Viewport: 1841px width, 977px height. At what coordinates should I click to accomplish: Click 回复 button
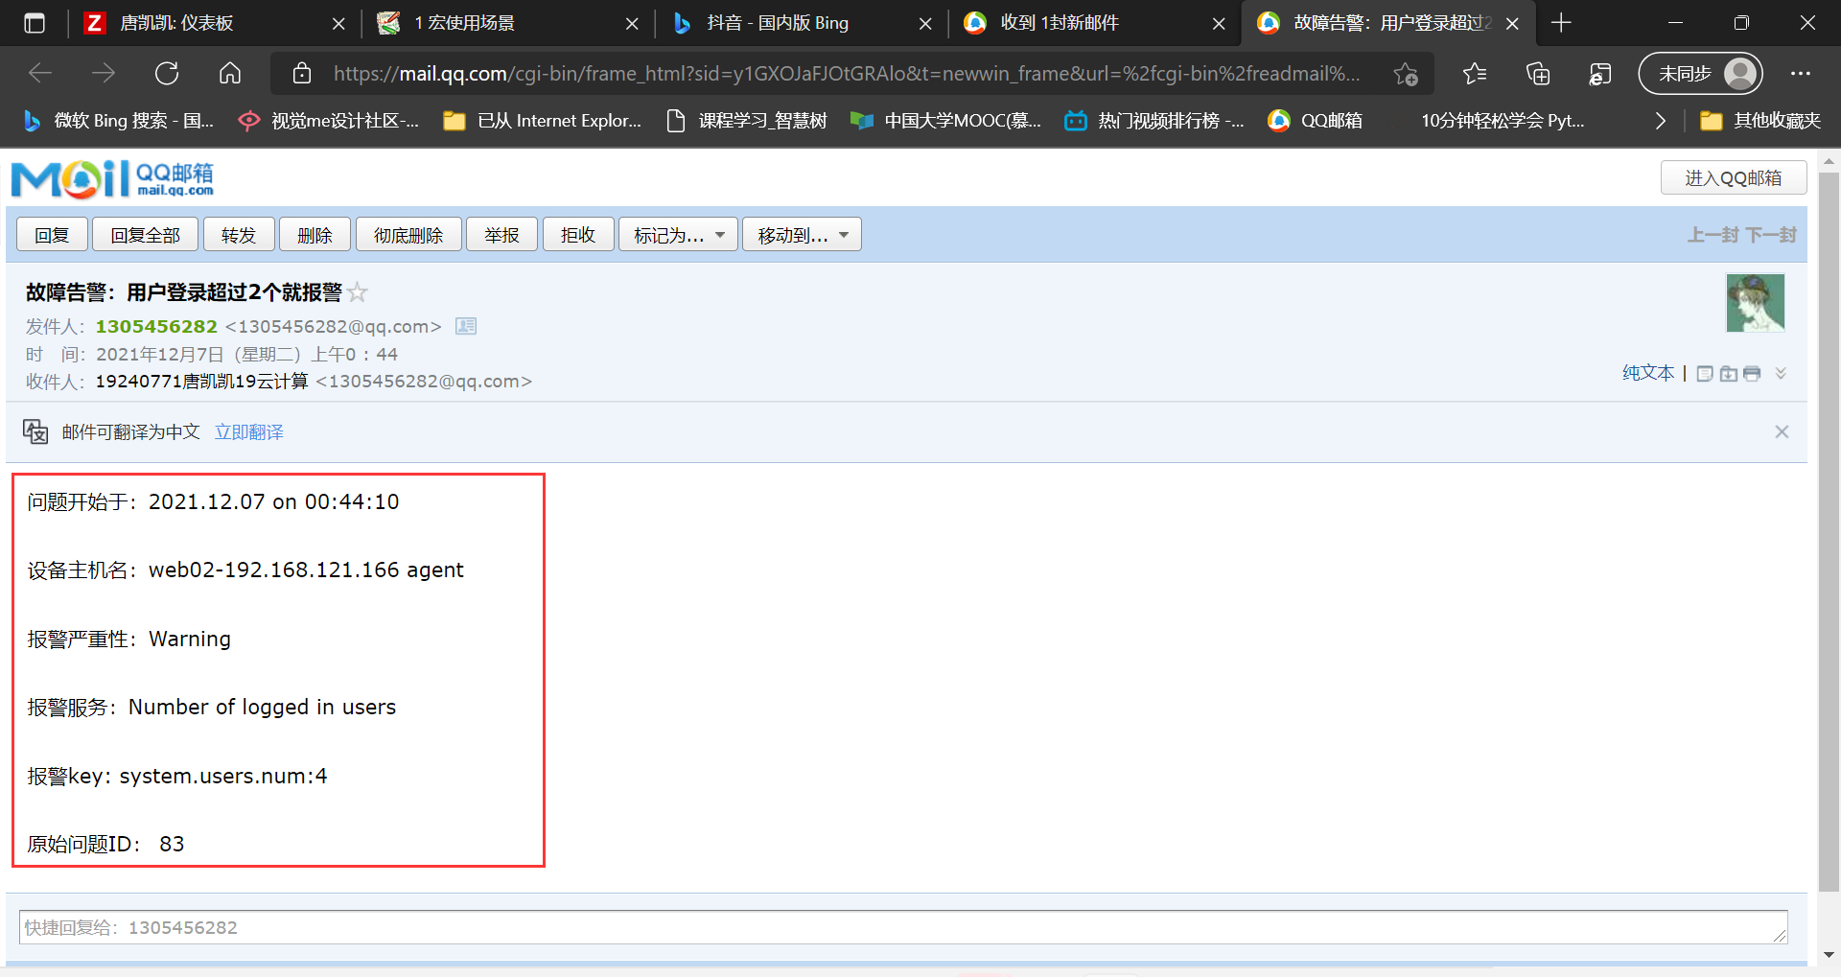pos(53,235)
